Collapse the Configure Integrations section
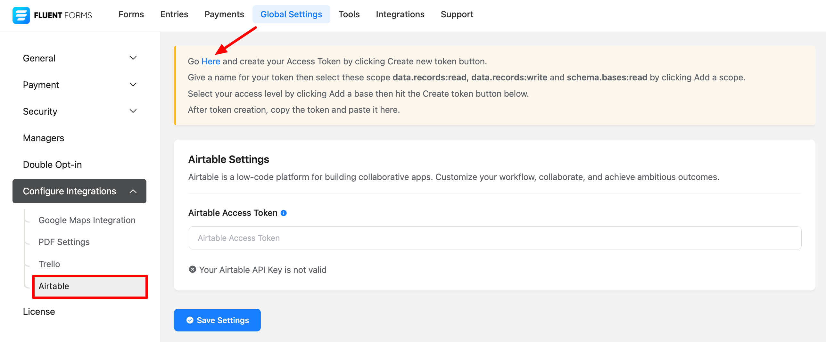The image size is (826, 342). point(133,191)
